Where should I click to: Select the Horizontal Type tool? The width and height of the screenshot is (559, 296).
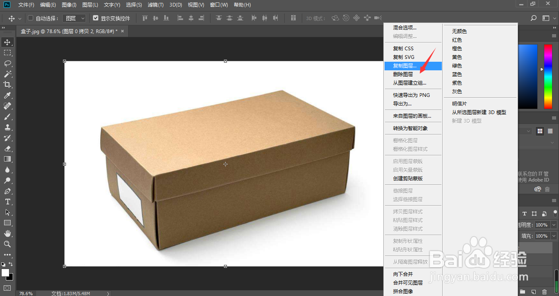7,202
